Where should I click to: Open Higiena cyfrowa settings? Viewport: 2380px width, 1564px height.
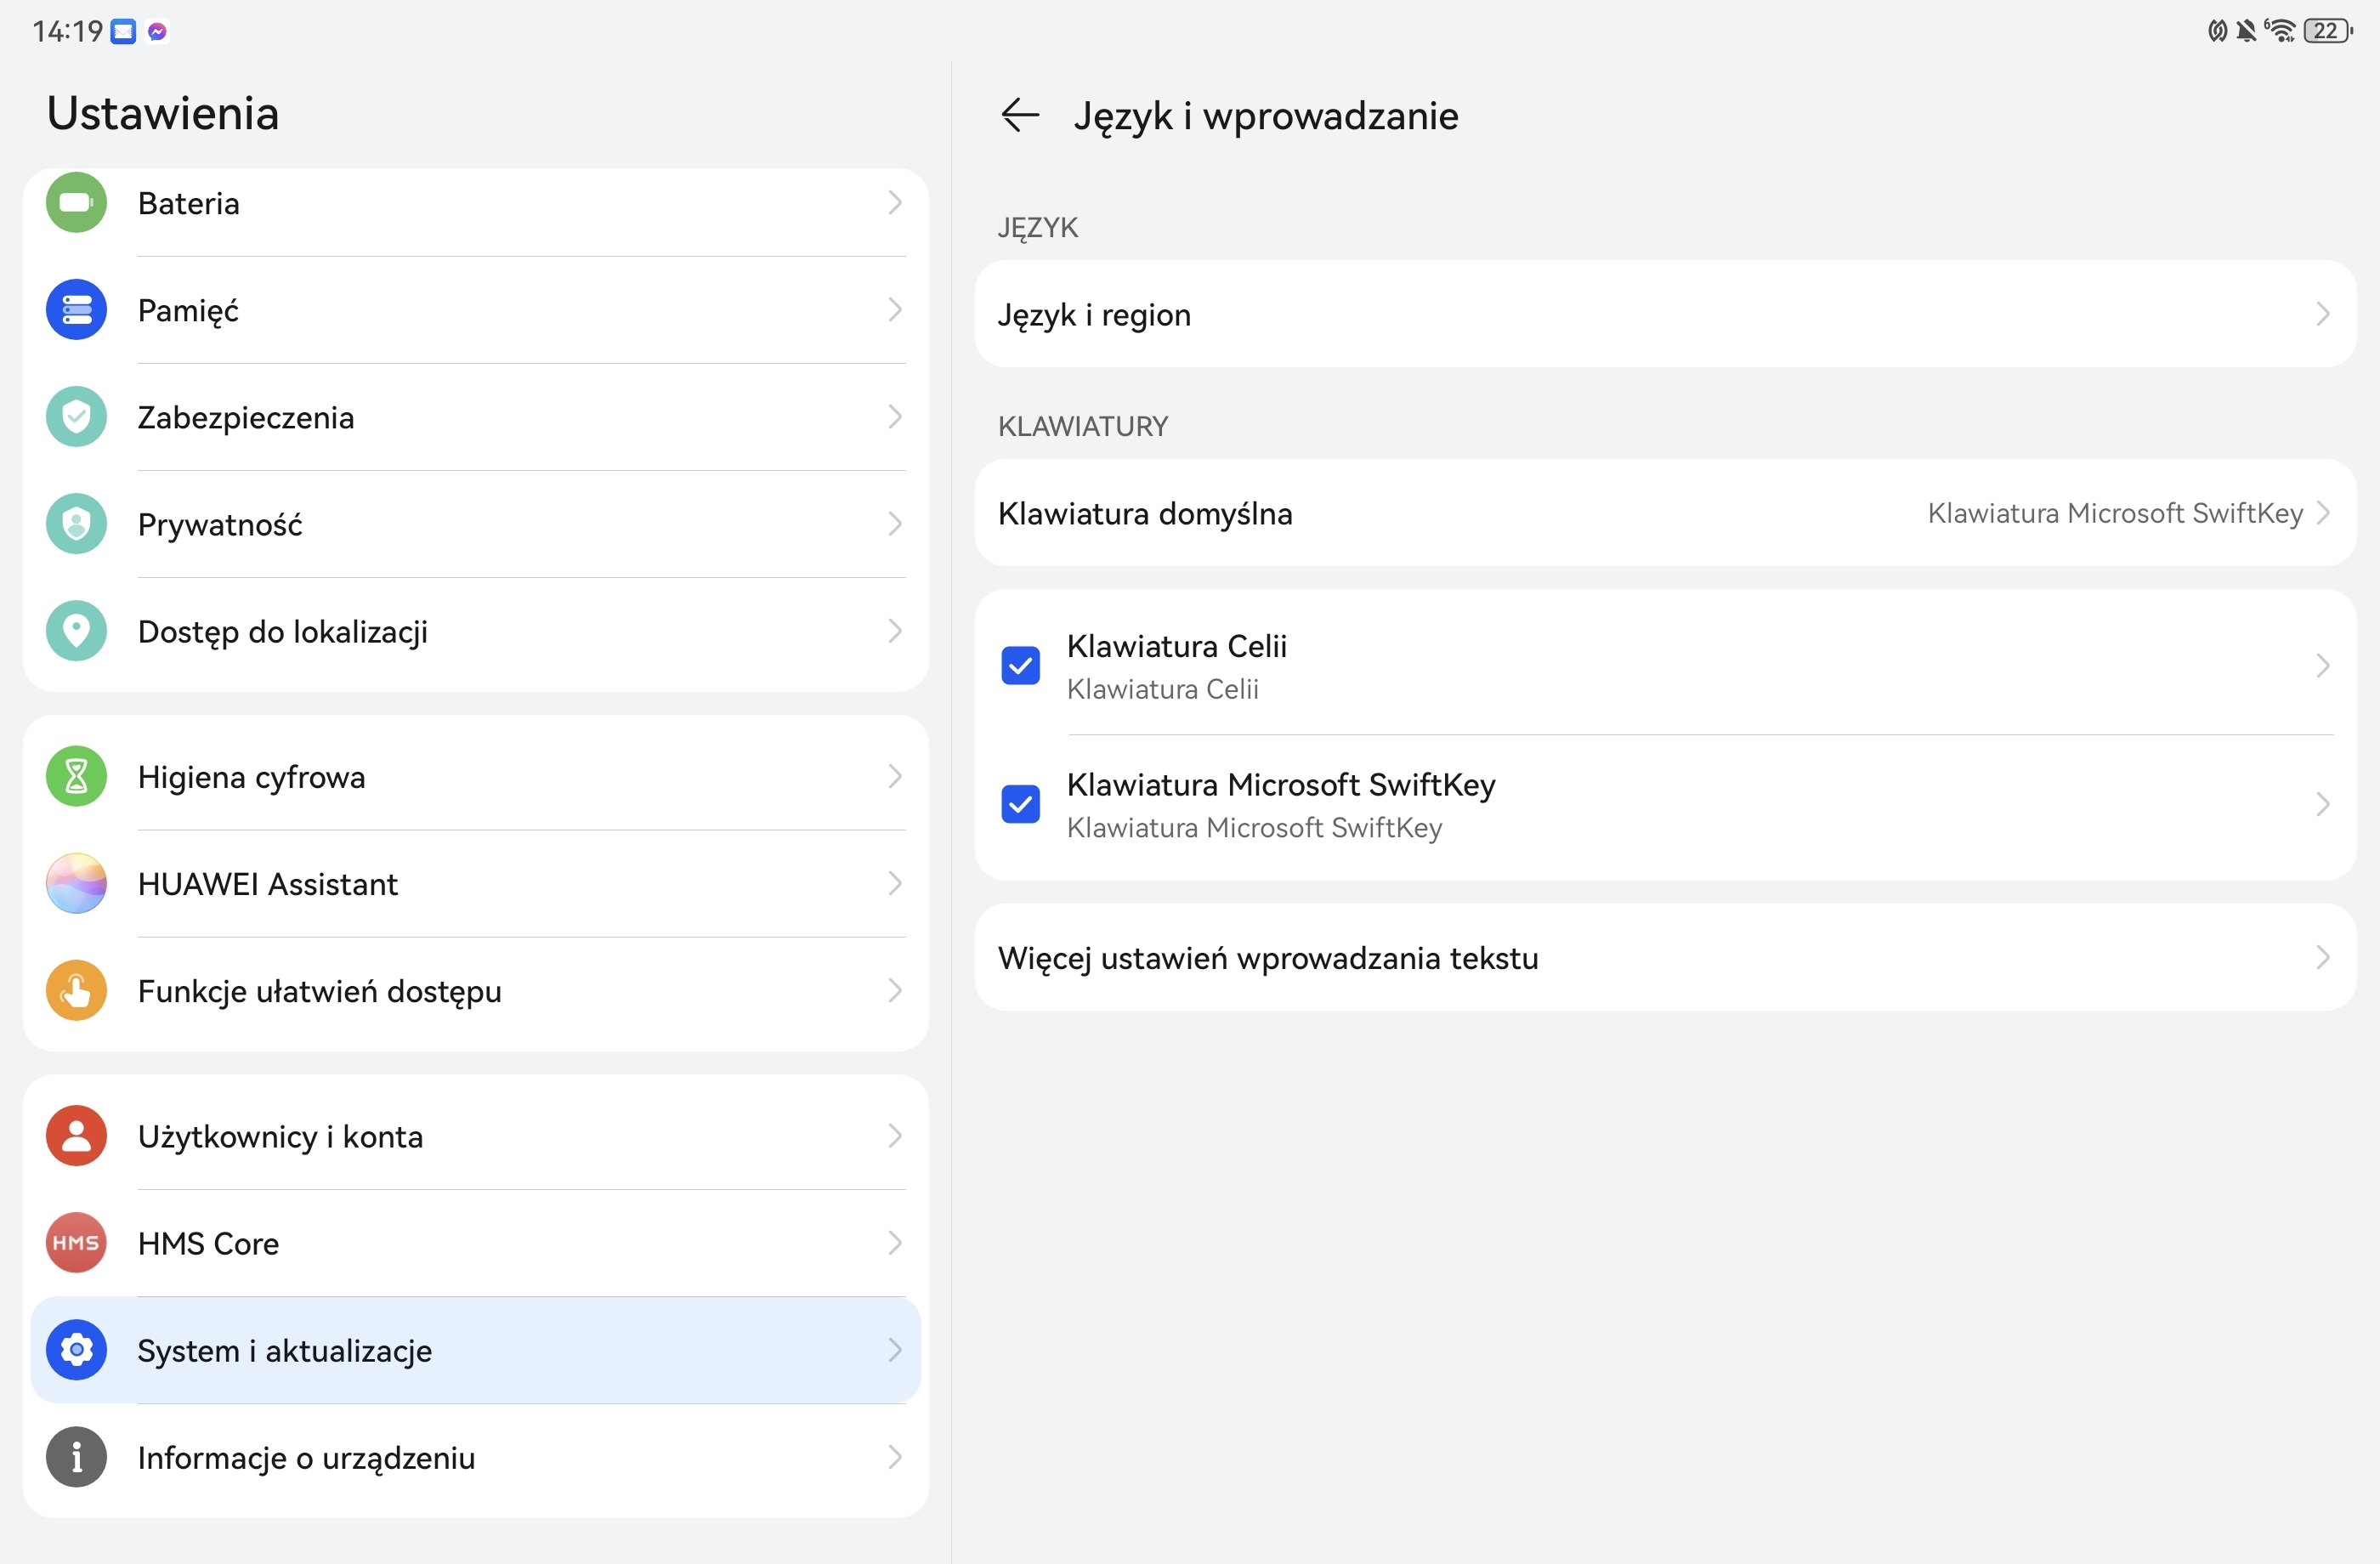click(x=475, y=776)
